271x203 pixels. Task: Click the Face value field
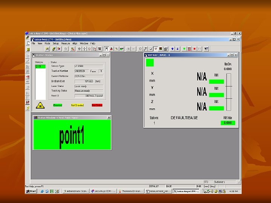pos(101,71)
